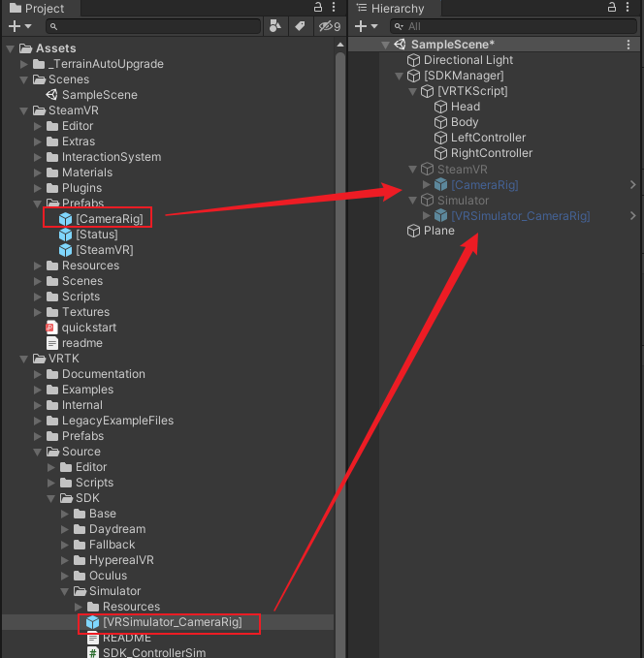Collapse the VRTK folder arrow
Image resolution: width=644 pixels, height=658 pixels.
click(24, 359)
